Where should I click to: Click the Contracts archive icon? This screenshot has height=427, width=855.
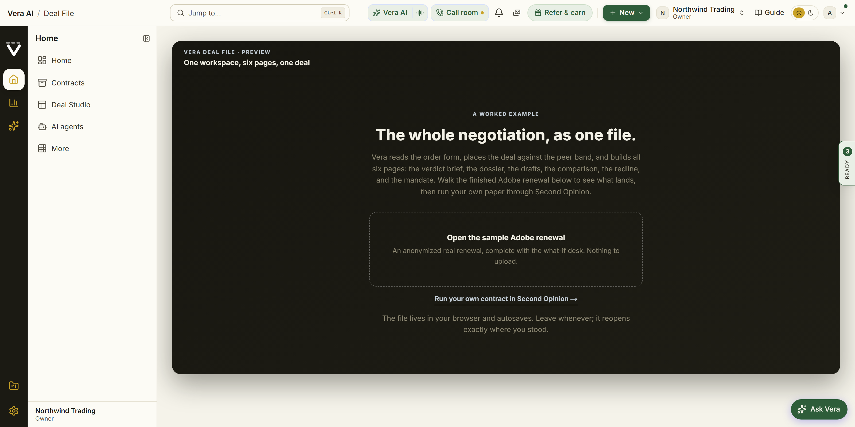pyautogui.click(x=42, y=82)
